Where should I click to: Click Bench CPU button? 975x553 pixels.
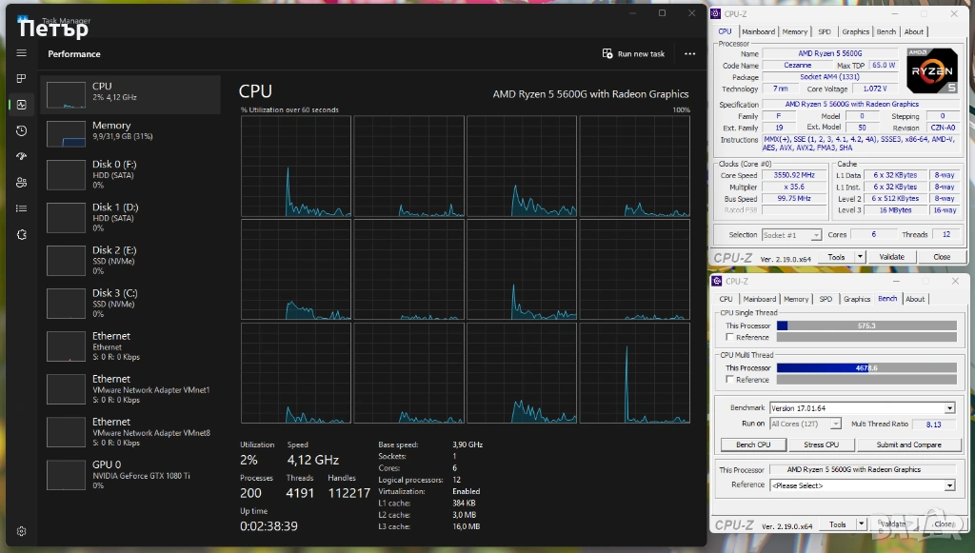tap(753, 444)
